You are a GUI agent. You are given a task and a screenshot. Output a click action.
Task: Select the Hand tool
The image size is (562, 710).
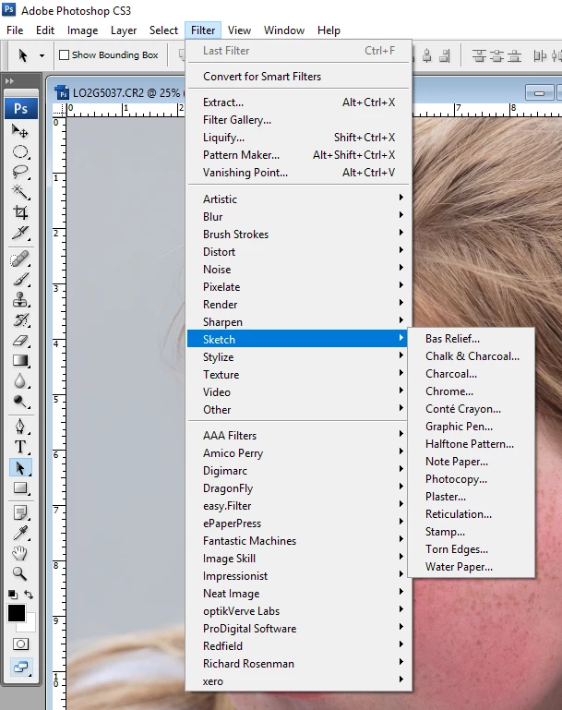20,553
